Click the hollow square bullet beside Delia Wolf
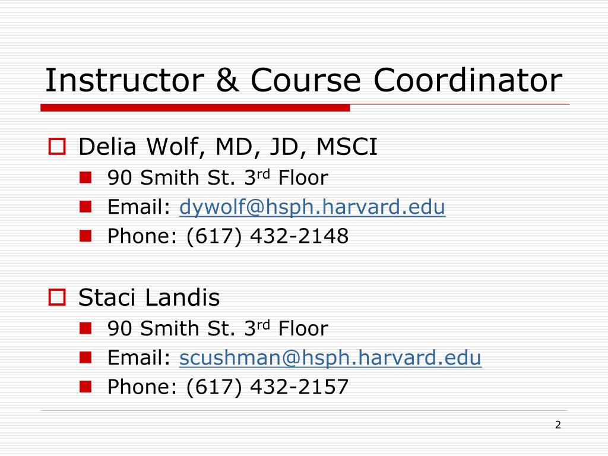The height and width of the screenshot is (456, 608). click(57, 146)
